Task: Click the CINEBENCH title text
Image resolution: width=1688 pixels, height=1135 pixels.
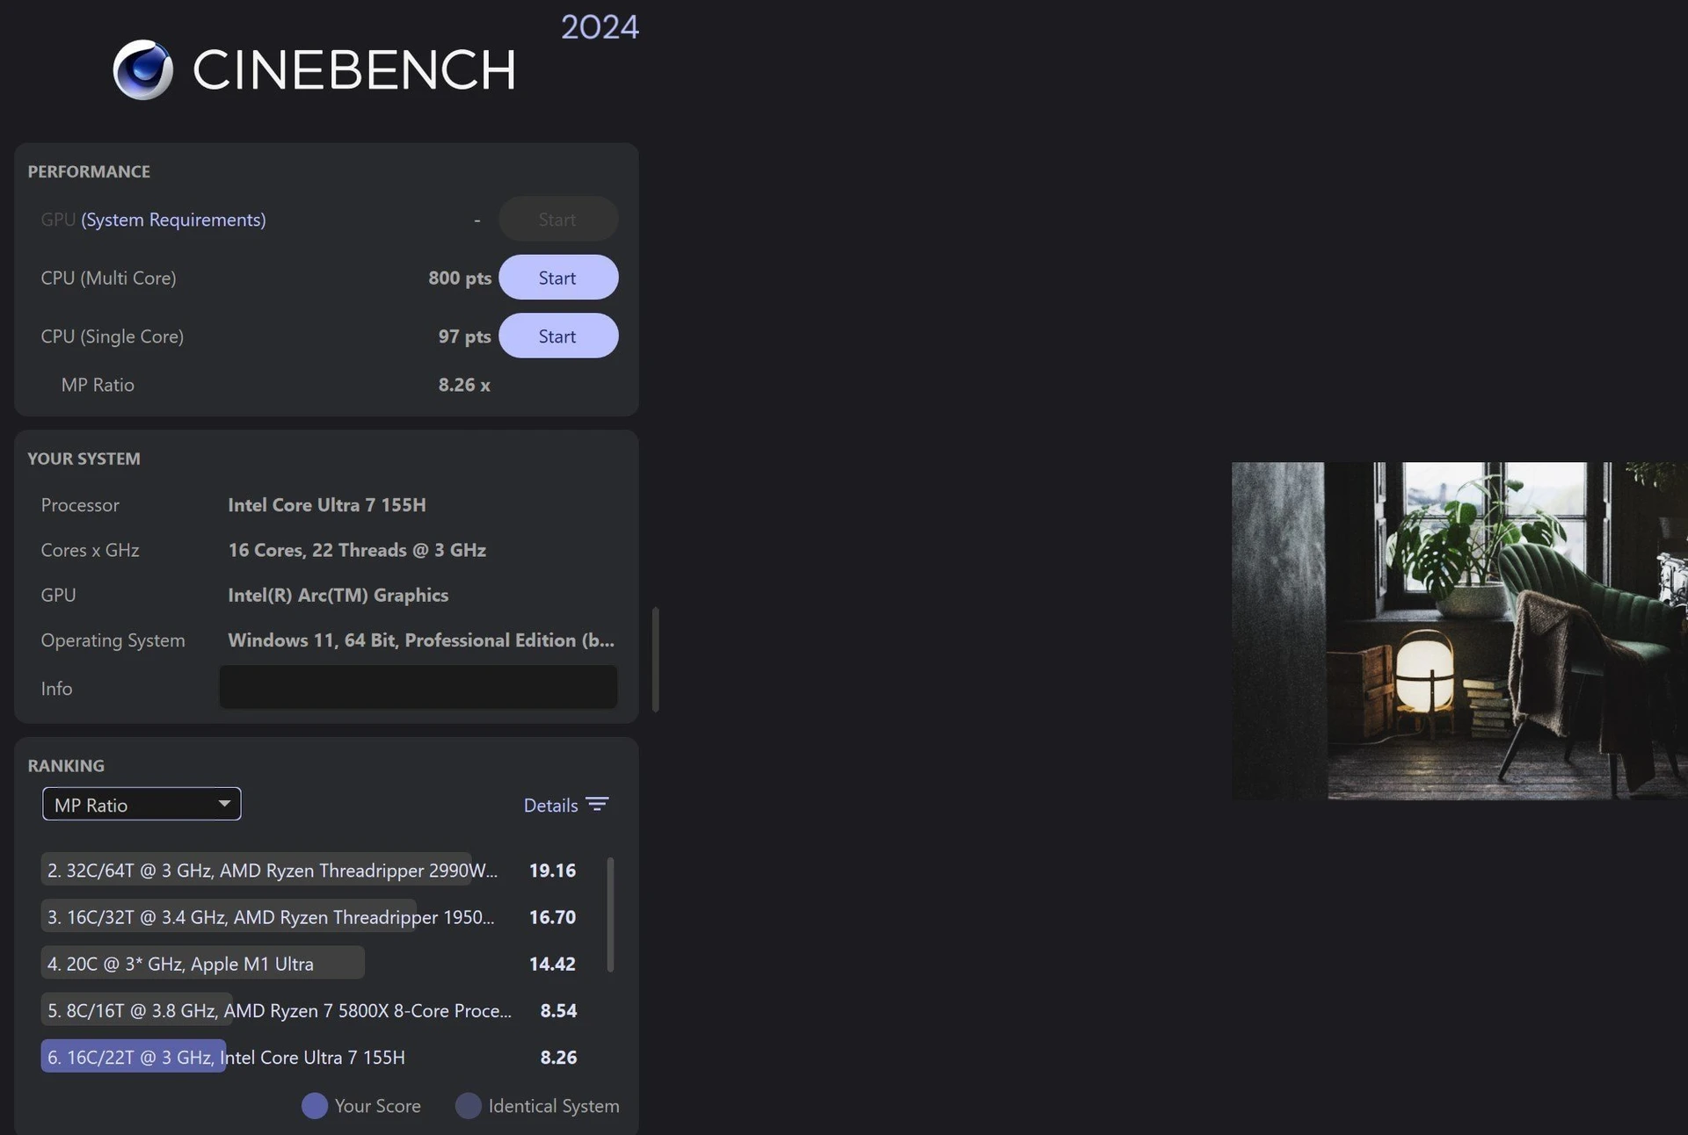Action: [x=354, y=69]
